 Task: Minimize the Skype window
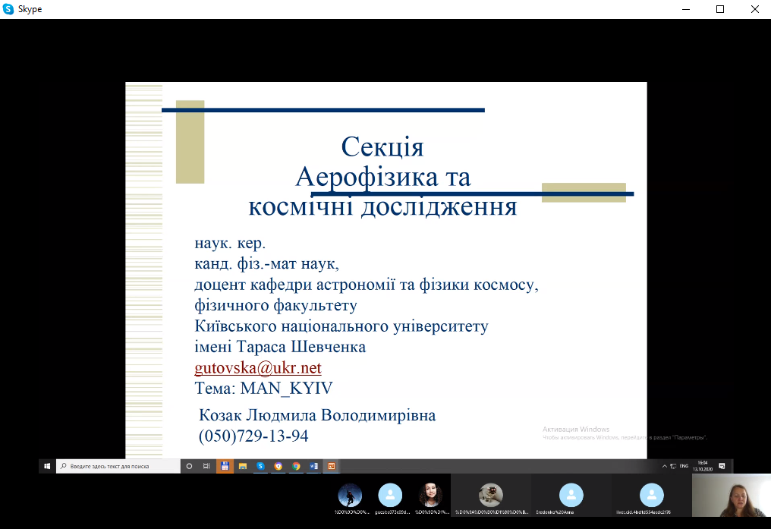click(686, 9)
